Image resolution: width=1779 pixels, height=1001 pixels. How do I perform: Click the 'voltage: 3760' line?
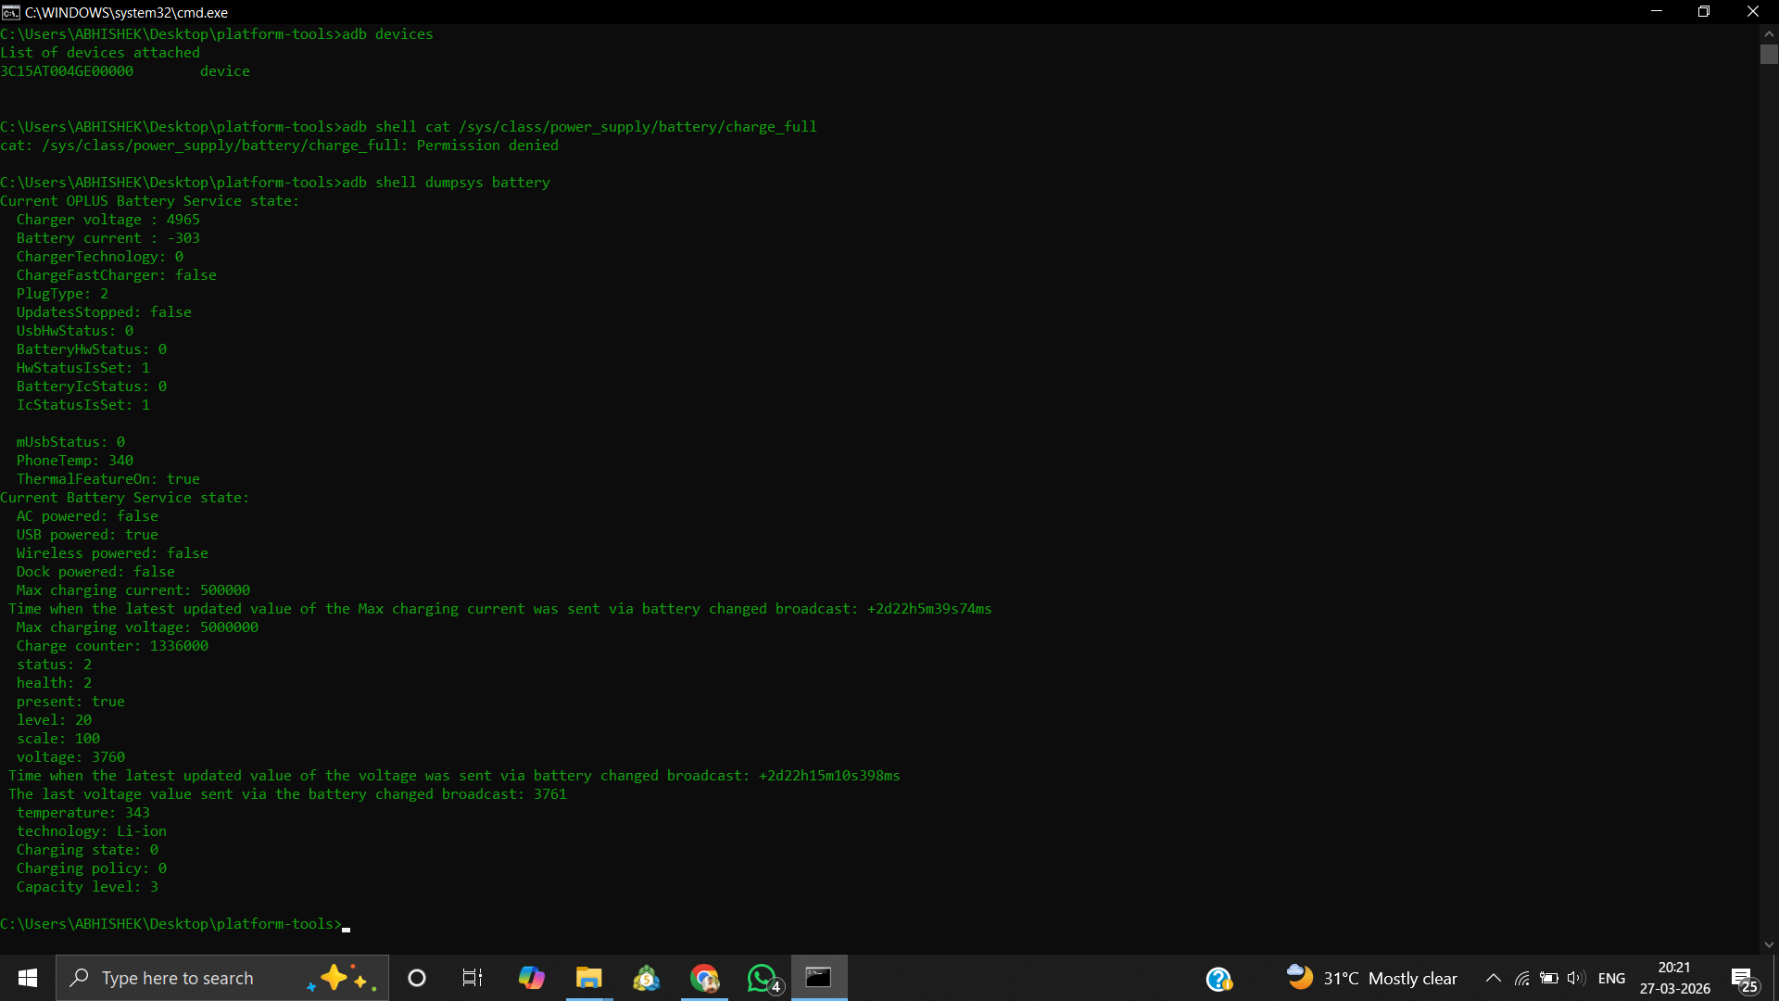pos(70,757)
